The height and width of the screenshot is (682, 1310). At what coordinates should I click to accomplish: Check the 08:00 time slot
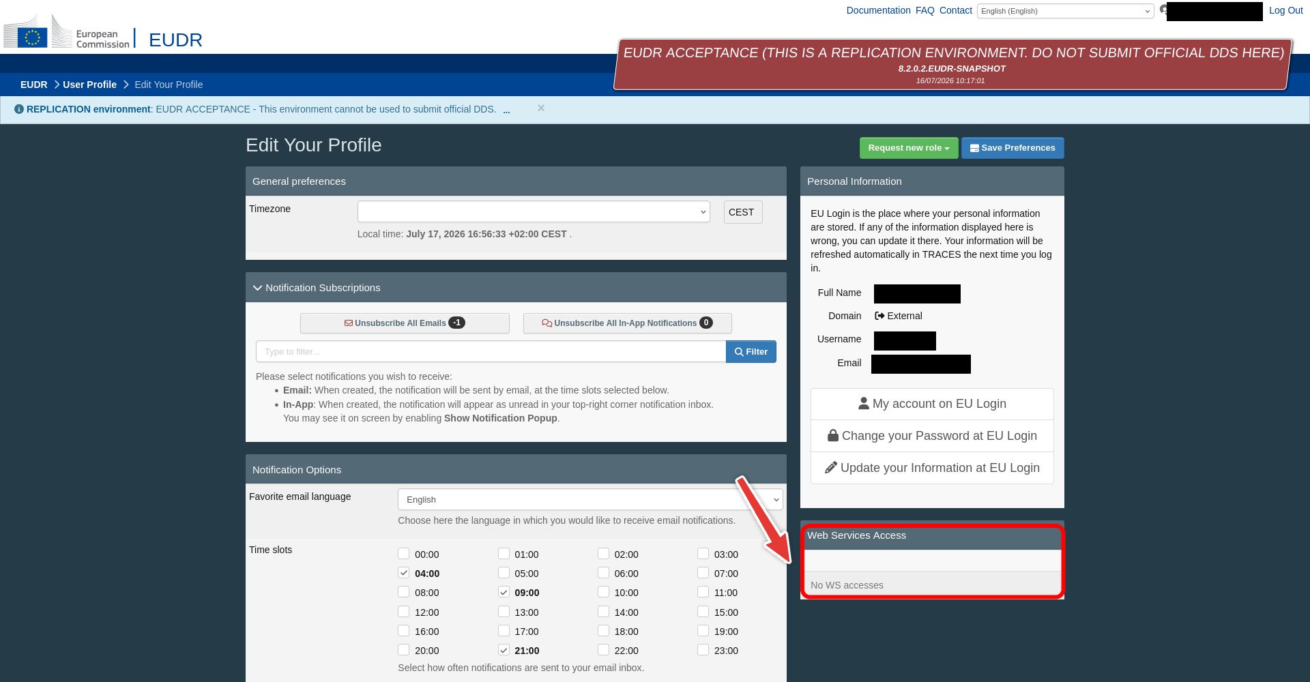[x=404, y=592]
